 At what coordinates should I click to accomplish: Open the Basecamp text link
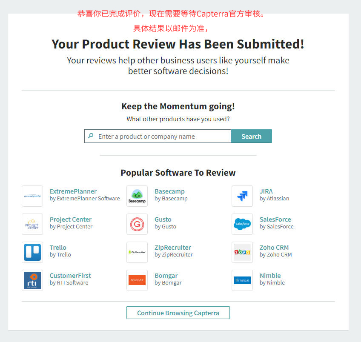pos(169,191)
